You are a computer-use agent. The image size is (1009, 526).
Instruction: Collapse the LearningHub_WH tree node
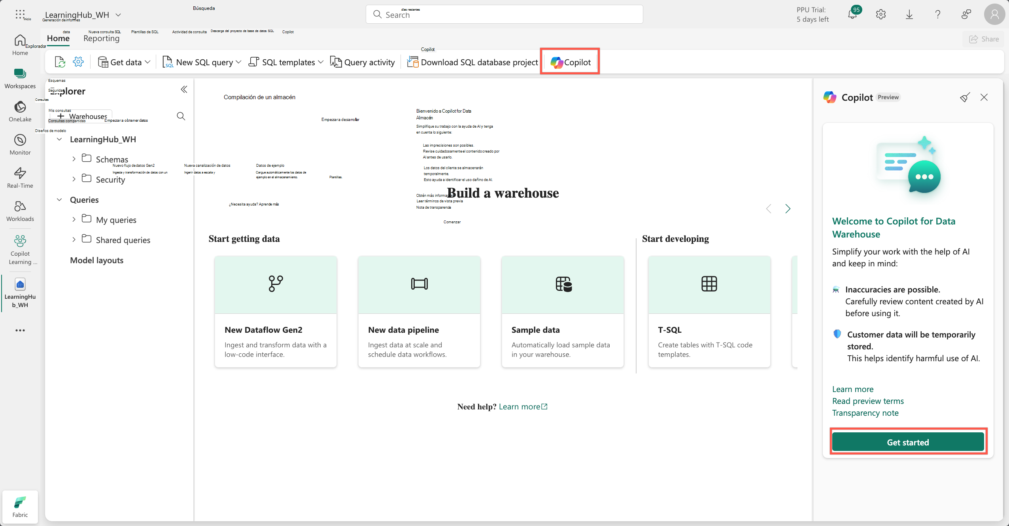[x=59, y=139]
